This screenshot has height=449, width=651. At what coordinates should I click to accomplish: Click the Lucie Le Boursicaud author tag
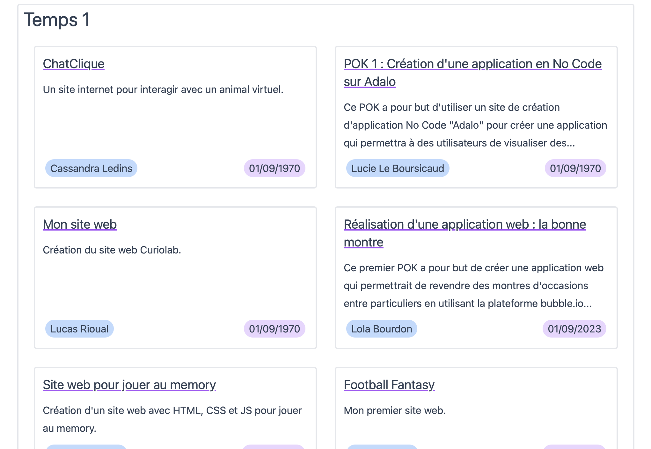coord(398,168)
